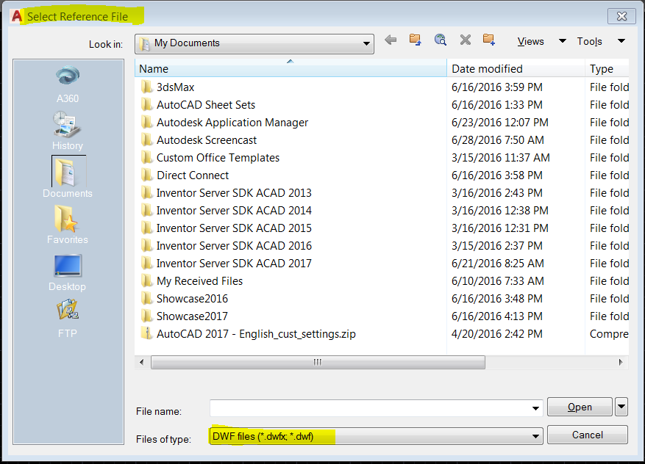Select the My Received Files folder
Image resolution: width=645 pixels, height=464 pixels.
[192, 281]
